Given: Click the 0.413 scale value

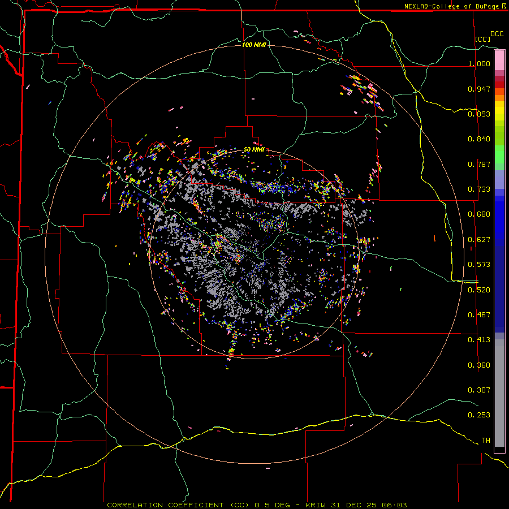Looking at the screenshot, I should (x=479, y=340).
